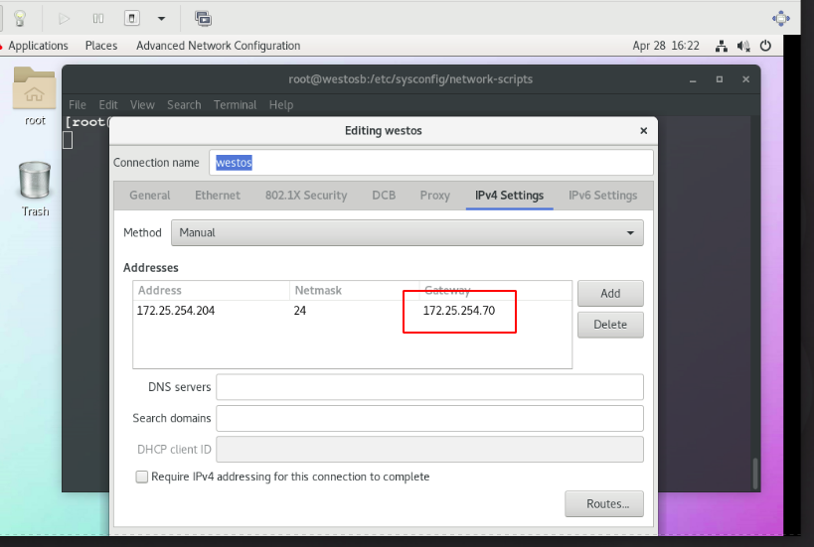814x547 pixels.
Task: Minimize the terminal window
Action: (693, 79)
